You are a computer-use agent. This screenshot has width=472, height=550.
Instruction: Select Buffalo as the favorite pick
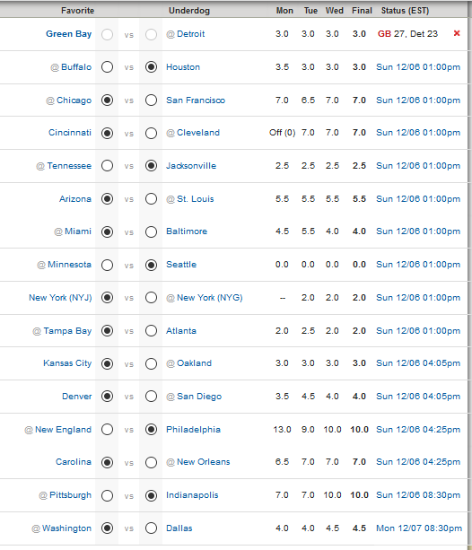pos(107,67)
